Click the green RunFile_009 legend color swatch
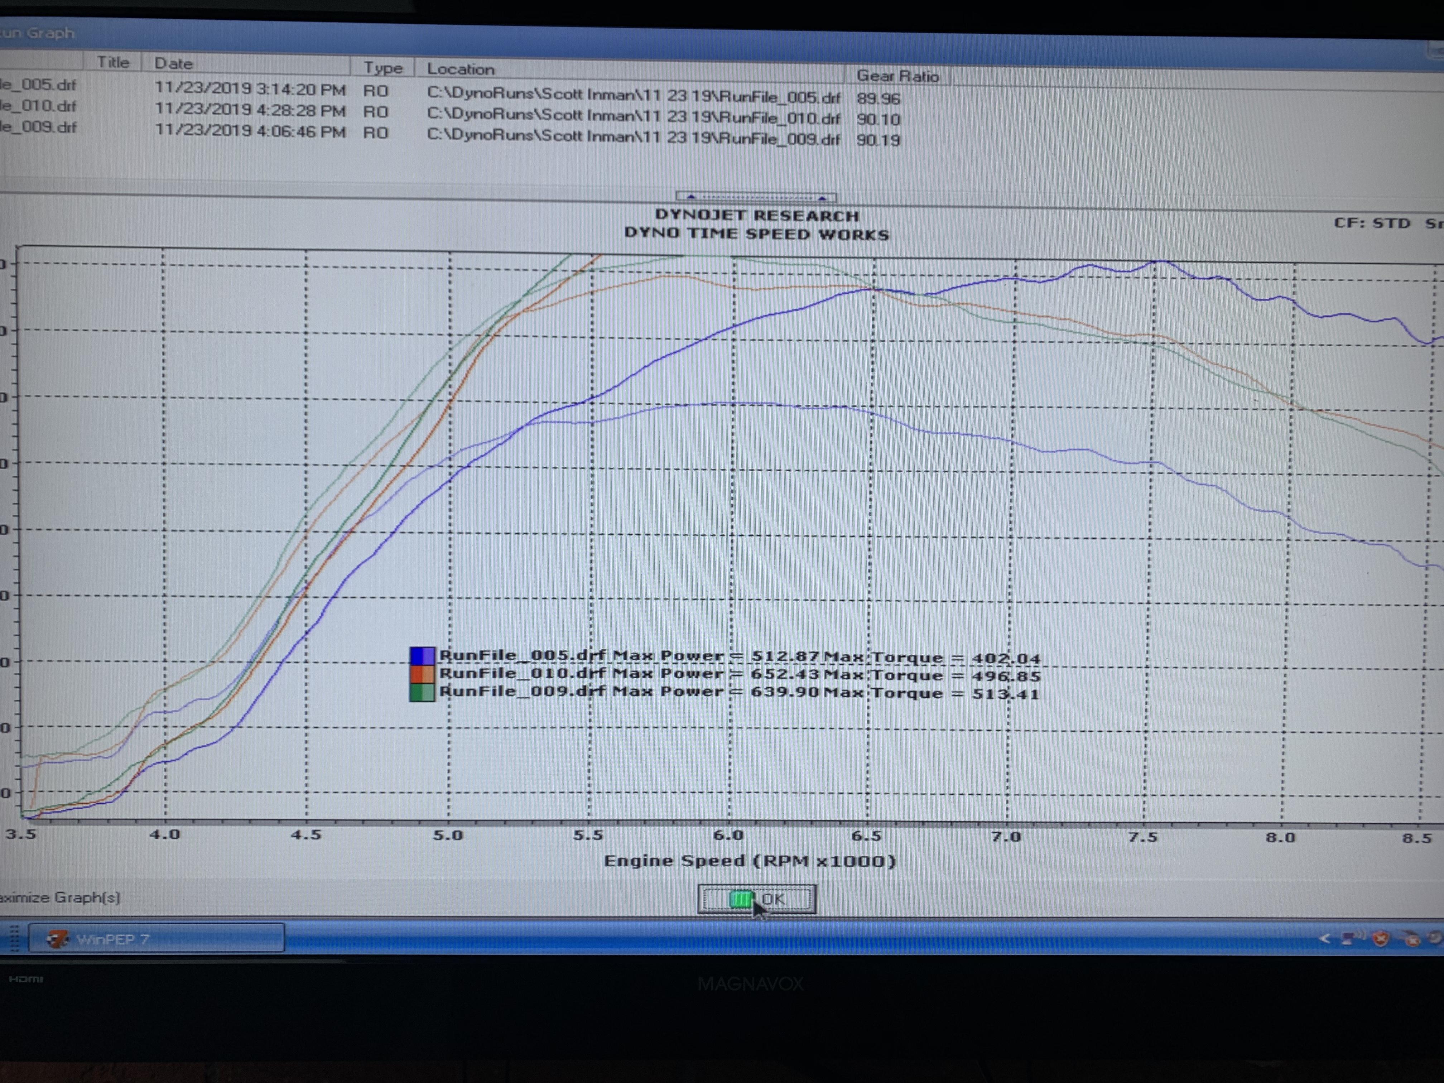Viewport: 1444px width, 1083px height. click(x=422, y=692)
